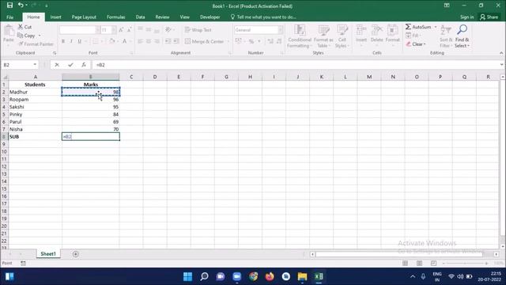Click the Marks header cell
The height and width of the screenshot is (285, 506).
pos(91,85)
